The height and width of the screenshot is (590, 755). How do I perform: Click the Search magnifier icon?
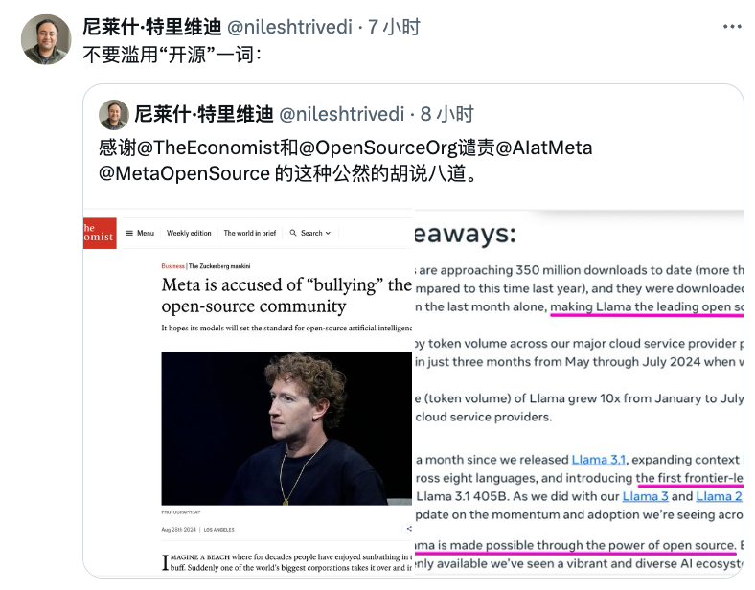[293, 233]
